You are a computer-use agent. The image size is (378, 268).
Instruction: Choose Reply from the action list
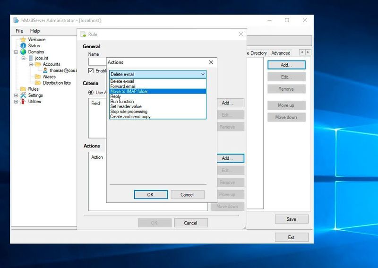158,96
